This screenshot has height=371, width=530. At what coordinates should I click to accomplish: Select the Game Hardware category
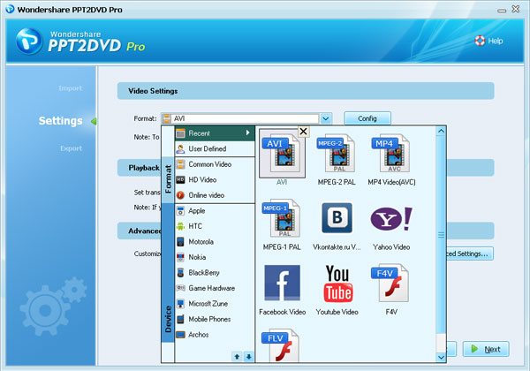coord(215,288)
